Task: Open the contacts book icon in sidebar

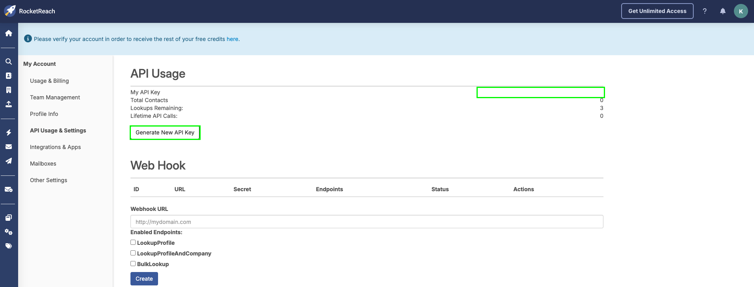Action: 9,76
